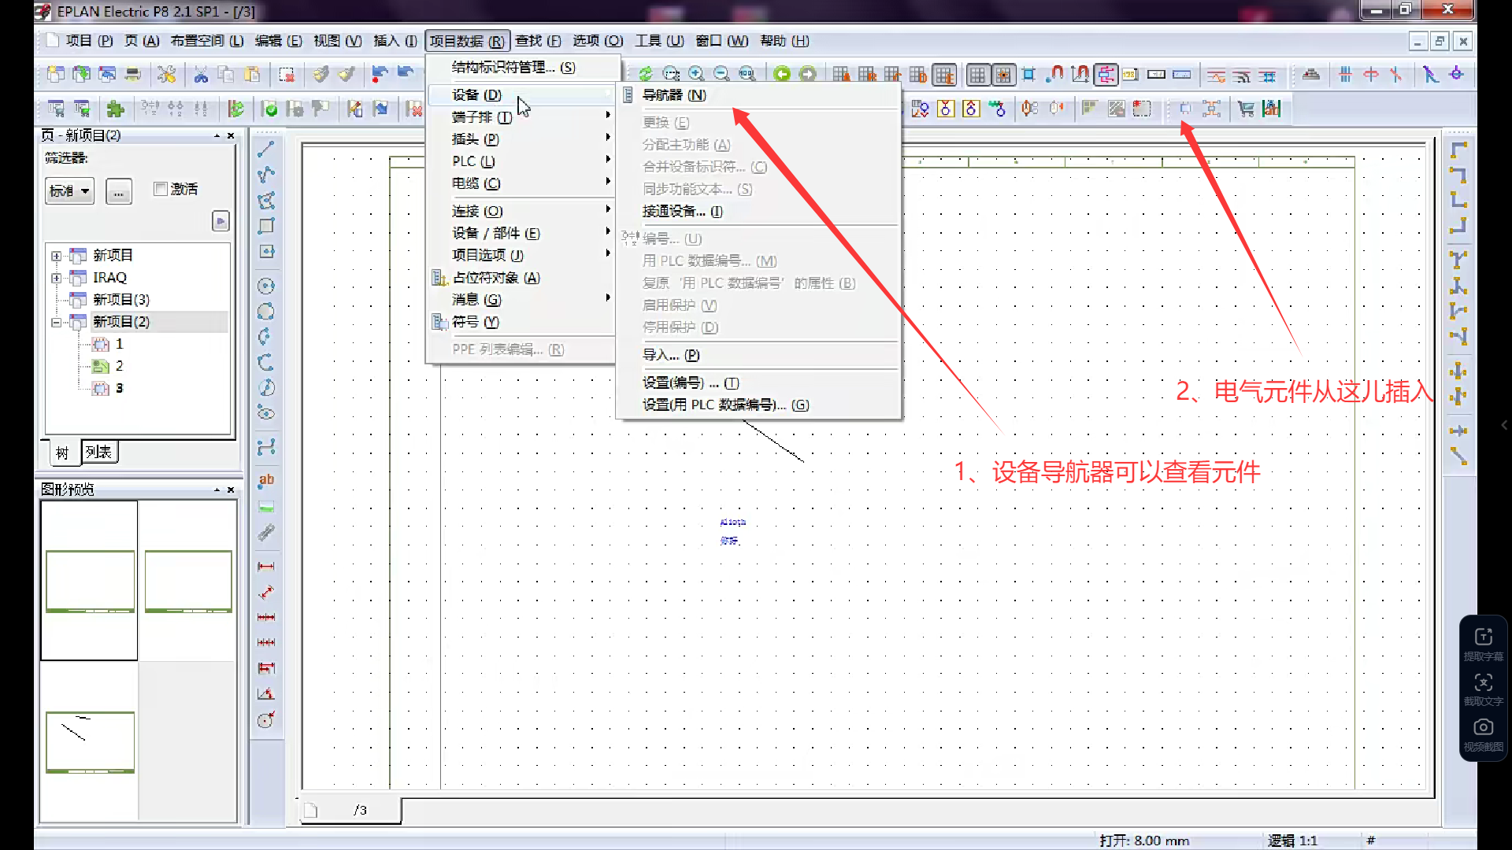Click the bottom-left page preview thumbnail
Image resolution: width=1512 pixels, height=850 pixels.
coord(90,741)
